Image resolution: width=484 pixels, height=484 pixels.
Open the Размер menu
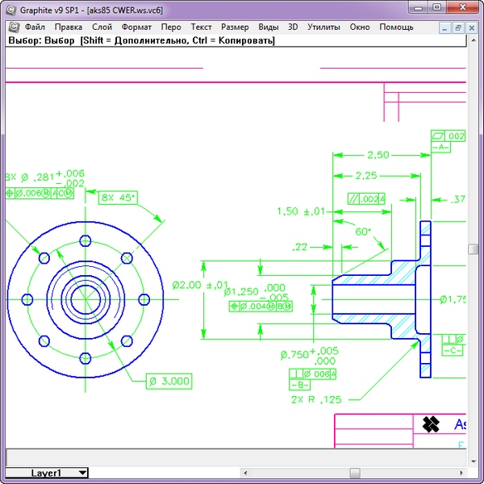[x=235, y=27]
